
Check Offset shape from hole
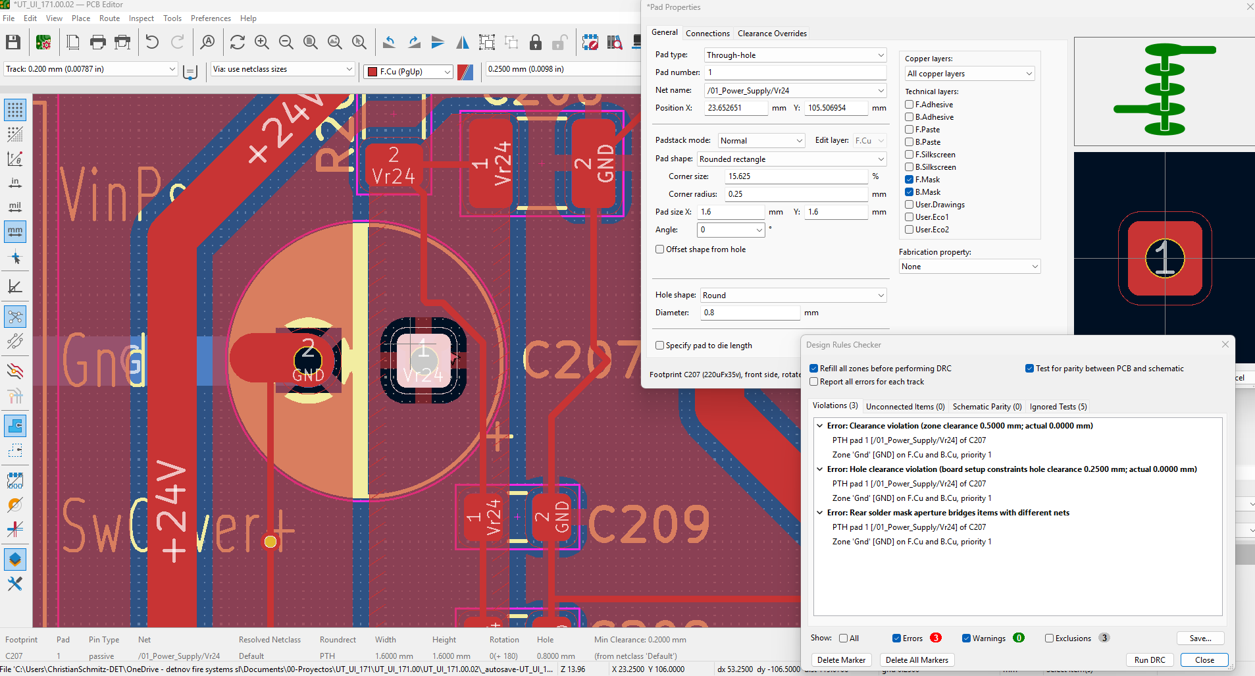(x=659, y=249)
